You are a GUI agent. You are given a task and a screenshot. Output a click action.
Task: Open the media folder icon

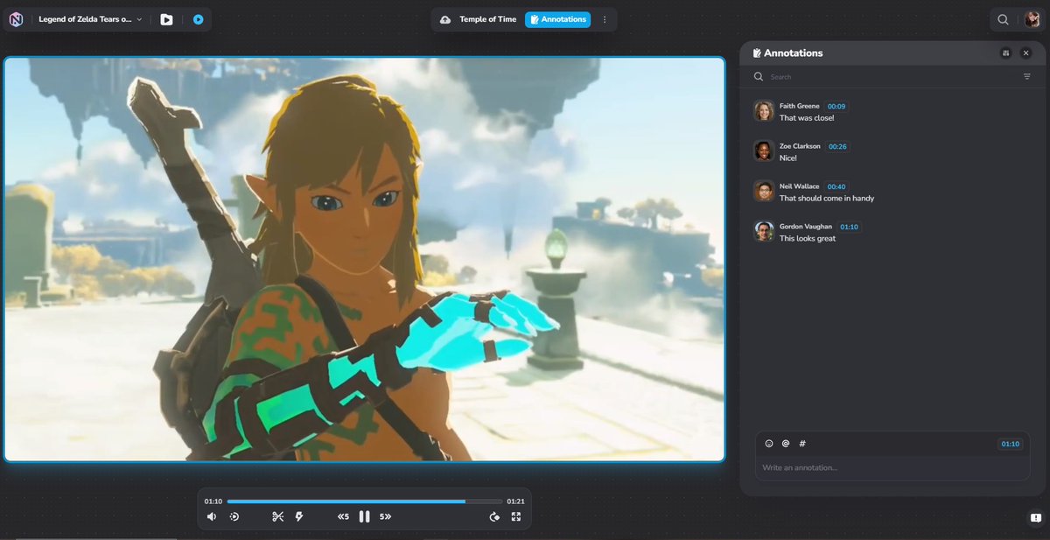tap(166, 19)
